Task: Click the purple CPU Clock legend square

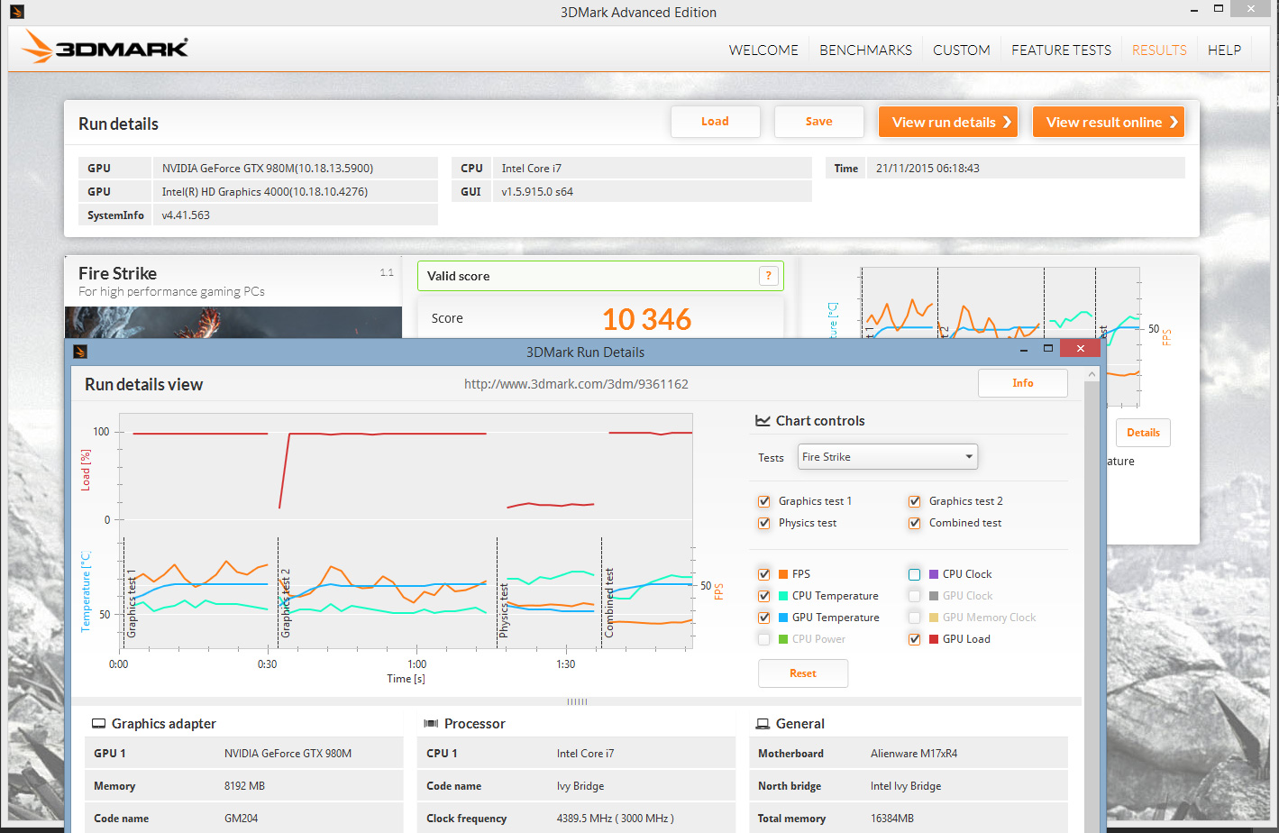Action: (x=934, y=574)
